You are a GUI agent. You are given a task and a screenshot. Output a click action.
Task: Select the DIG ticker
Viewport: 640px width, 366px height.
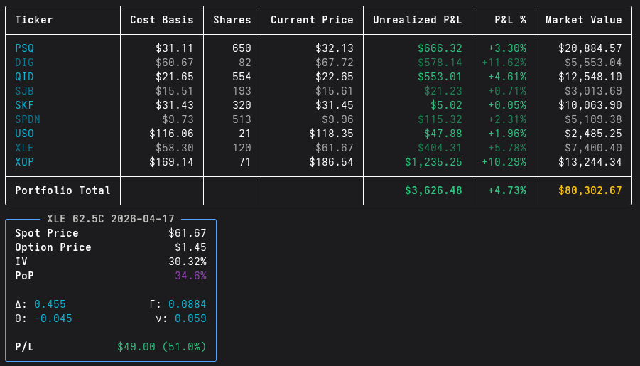24,63
